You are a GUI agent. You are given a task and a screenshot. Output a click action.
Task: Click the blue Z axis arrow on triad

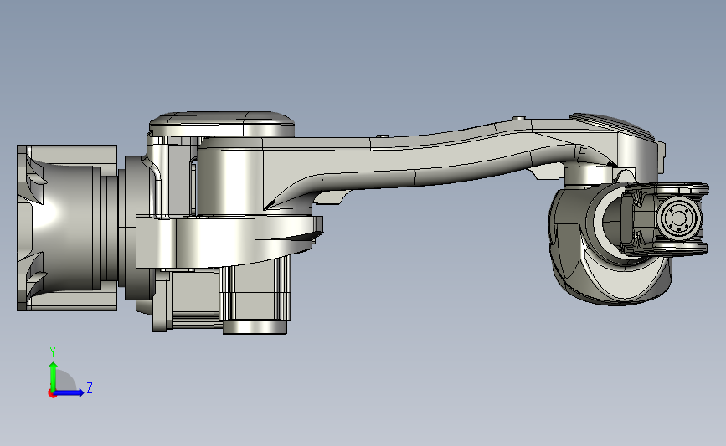coord(70,392)
